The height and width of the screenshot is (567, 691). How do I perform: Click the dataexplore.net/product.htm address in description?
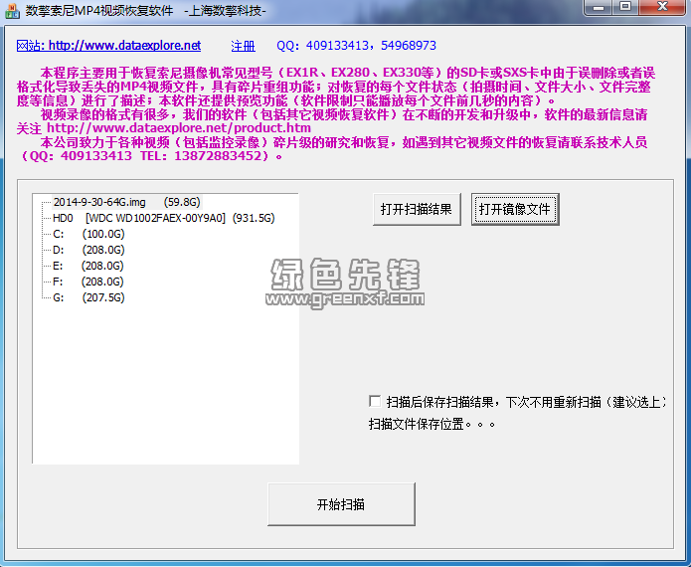[179, 128]
